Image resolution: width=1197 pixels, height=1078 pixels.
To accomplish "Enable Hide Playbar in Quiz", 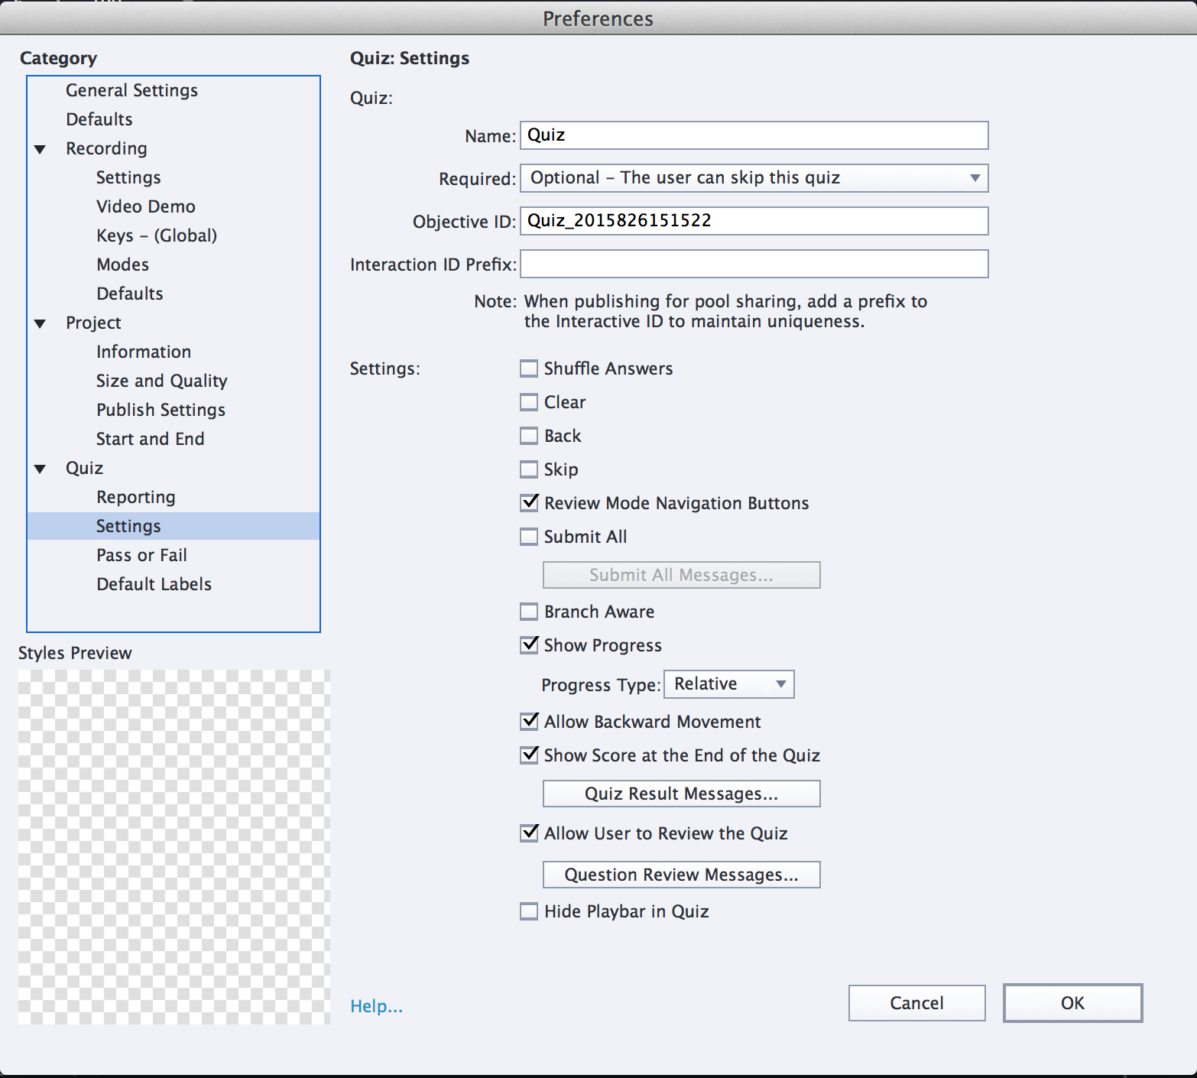I will (529, 911).
